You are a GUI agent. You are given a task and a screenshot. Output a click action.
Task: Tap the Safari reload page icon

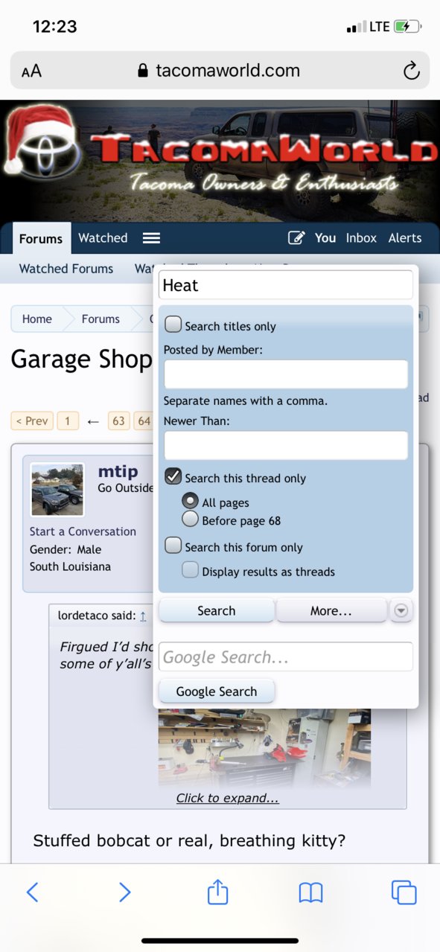click(411, 71)
